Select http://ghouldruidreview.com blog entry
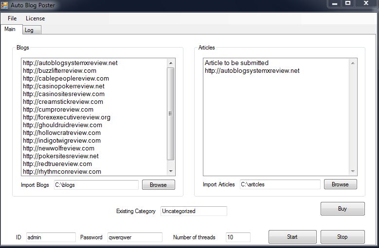This screenshot has height=248, width=379. (x=62, y=125)
